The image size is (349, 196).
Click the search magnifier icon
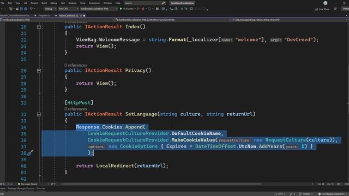tap(164, 3)
